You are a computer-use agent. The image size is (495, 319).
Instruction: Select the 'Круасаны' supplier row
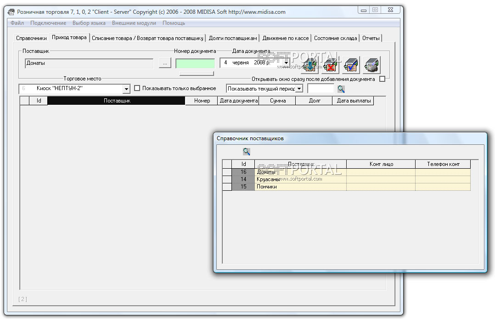pos(347,179)
